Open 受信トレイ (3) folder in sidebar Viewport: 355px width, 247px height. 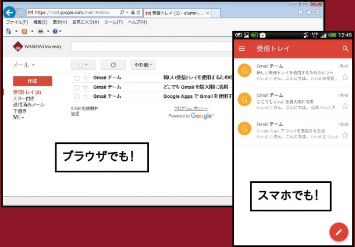[x=27, y=92]
